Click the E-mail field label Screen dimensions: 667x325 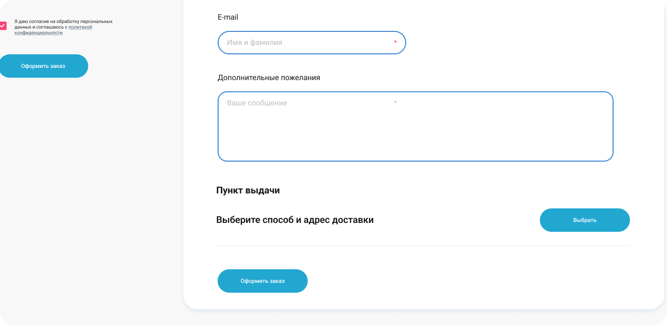(x=228, y=17)
